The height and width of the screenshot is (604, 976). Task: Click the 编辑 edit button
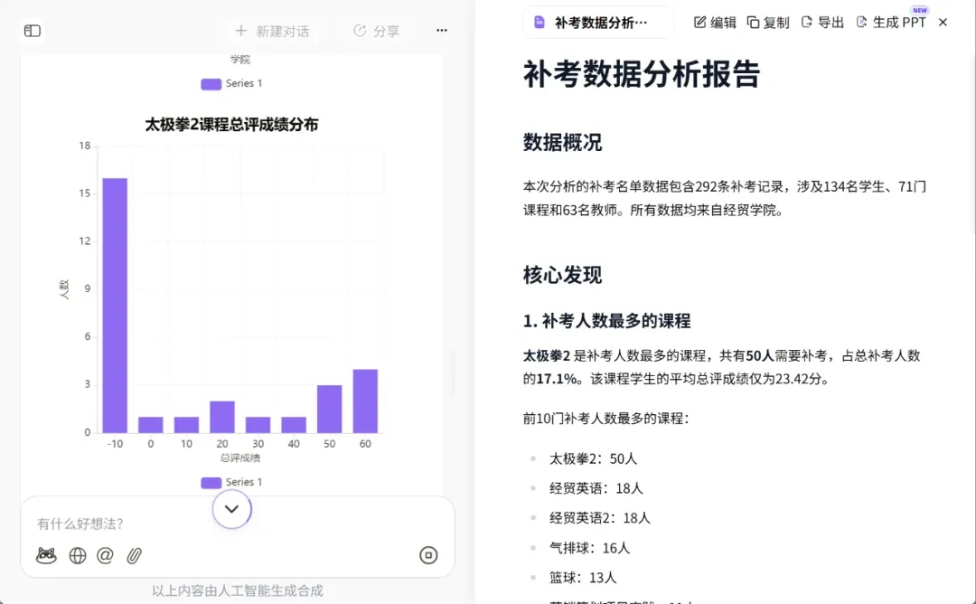[715, 23]
